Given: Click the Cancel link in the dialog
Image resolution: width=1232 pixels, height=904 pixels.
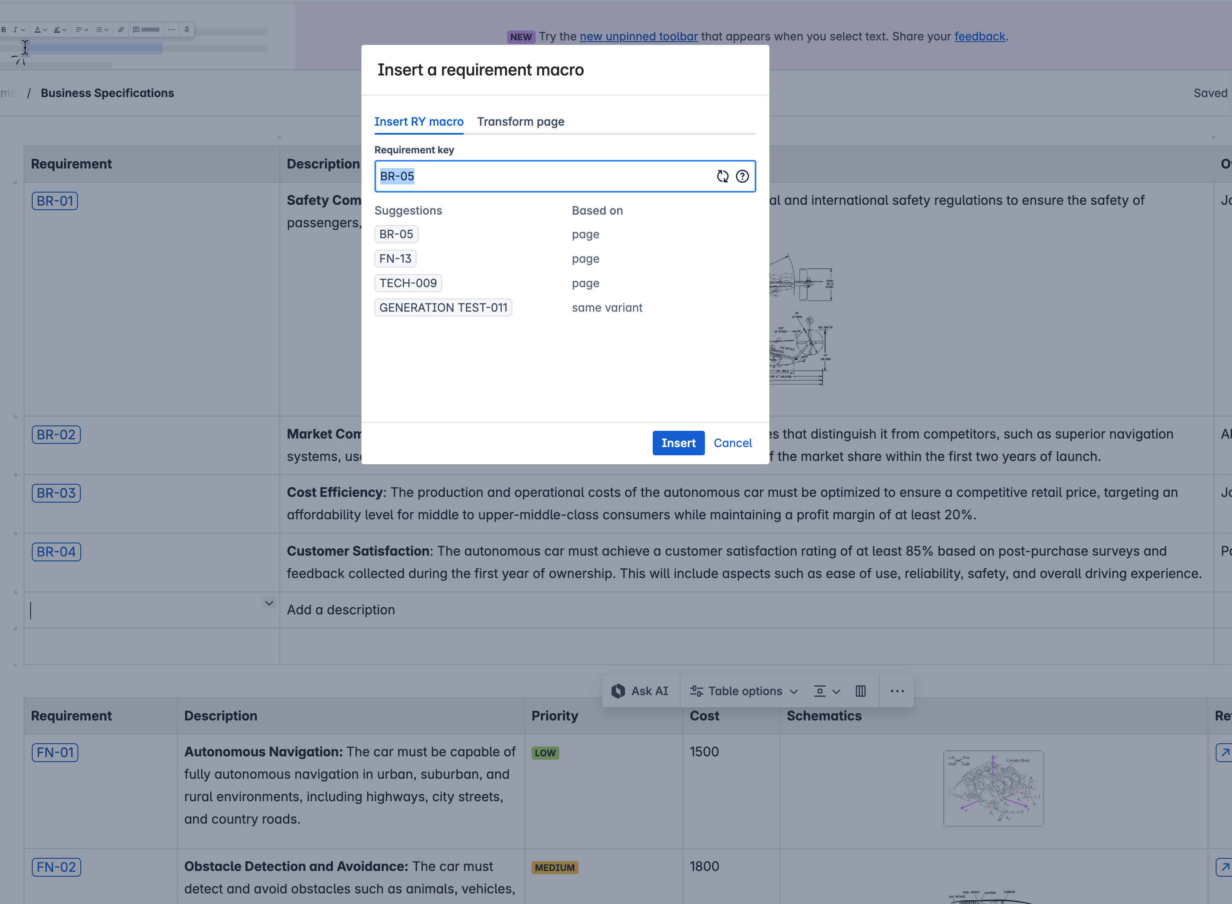Looking at the screenshot, I should [732, 443].
